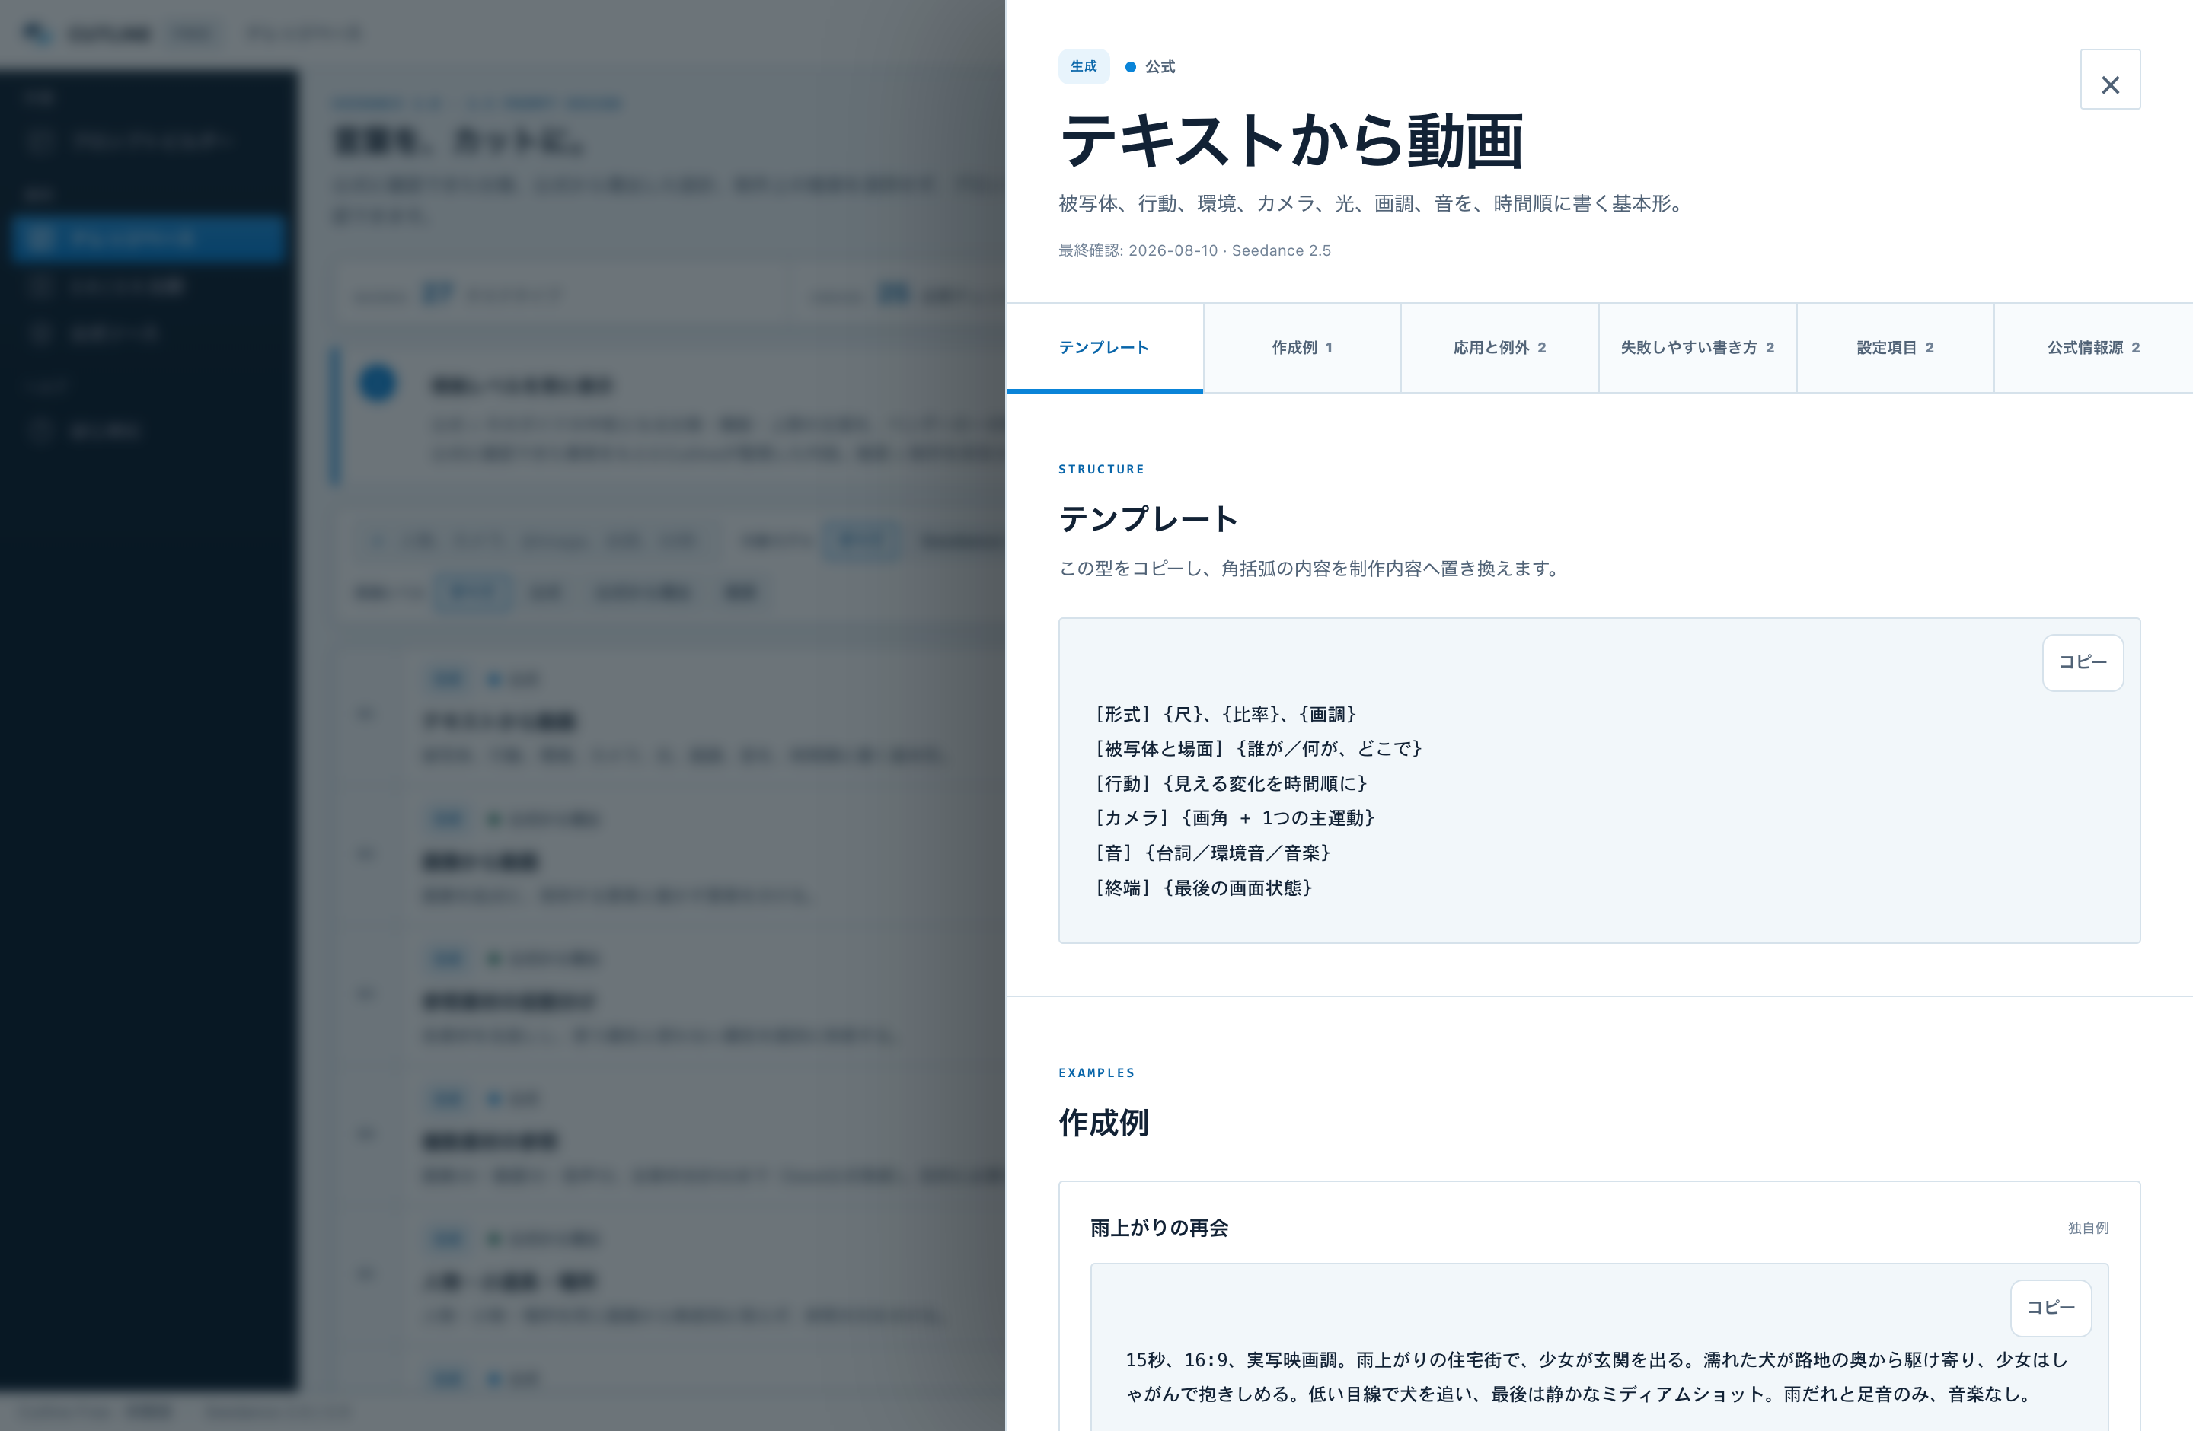Click the example text starting 15秒、16:9
Screen dimensions: 2193x1431
tap(1597, 1377)
